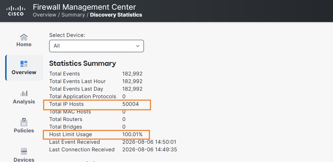Click the Policies menu label
This screenshot has width=333, height=162.
[24, 130]
